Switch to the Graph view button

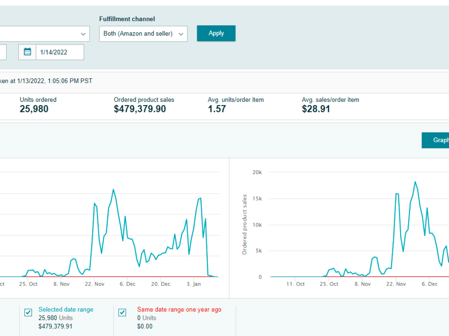coord(435,140)
